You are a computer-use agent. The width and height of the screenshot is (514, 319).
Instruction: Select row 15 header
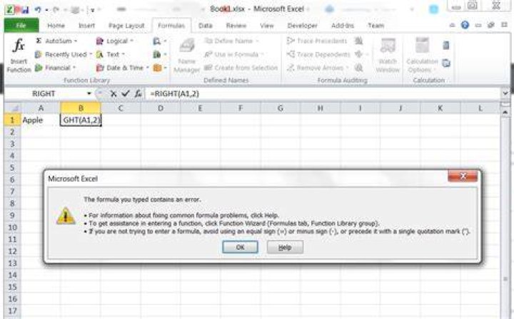point(12,287)
